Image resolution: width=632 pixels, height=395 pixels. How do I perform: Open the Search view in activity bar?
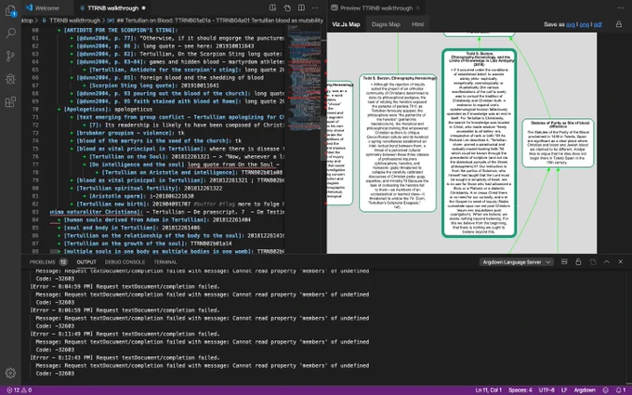(x=10, y=33)
